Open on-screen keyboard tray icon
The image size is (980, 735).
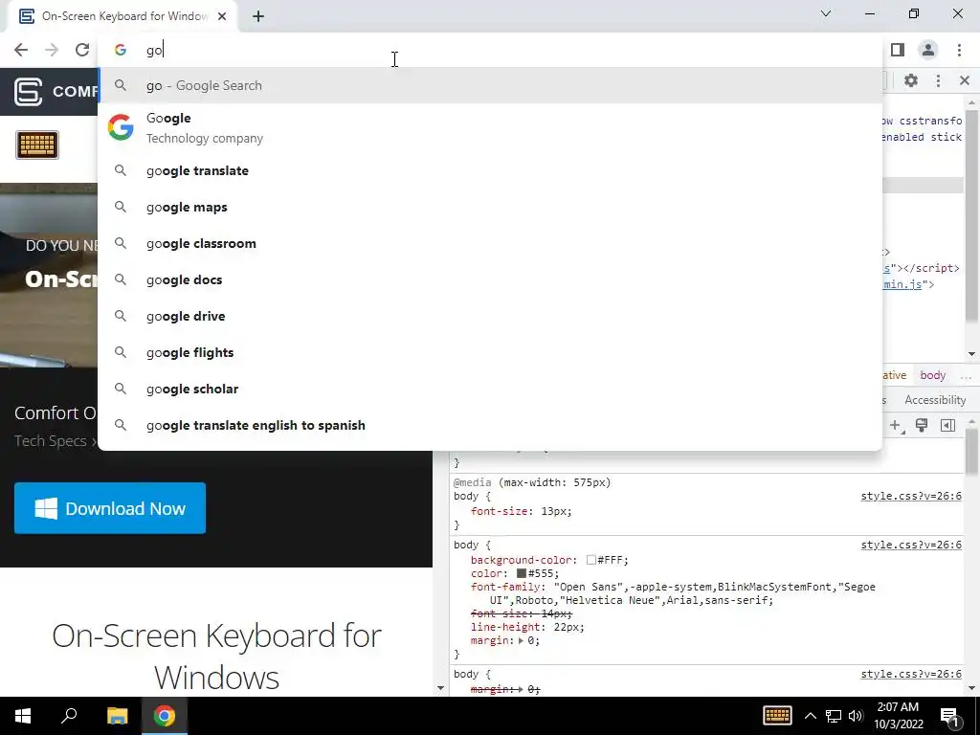coord(777,716)
